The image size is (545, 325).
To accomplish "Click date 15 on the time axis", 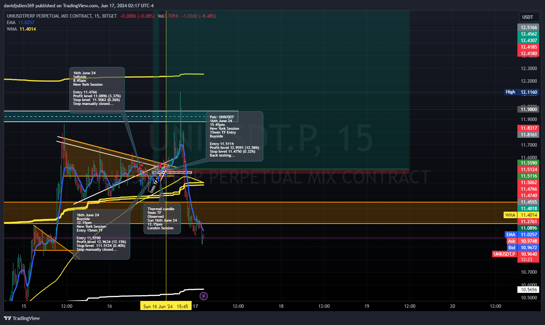I will click(x=24, y=306).
